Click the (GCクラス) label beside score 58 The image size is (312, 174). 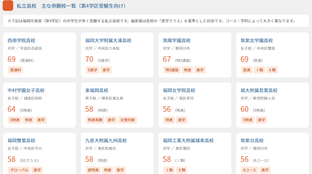click(29, 161)
